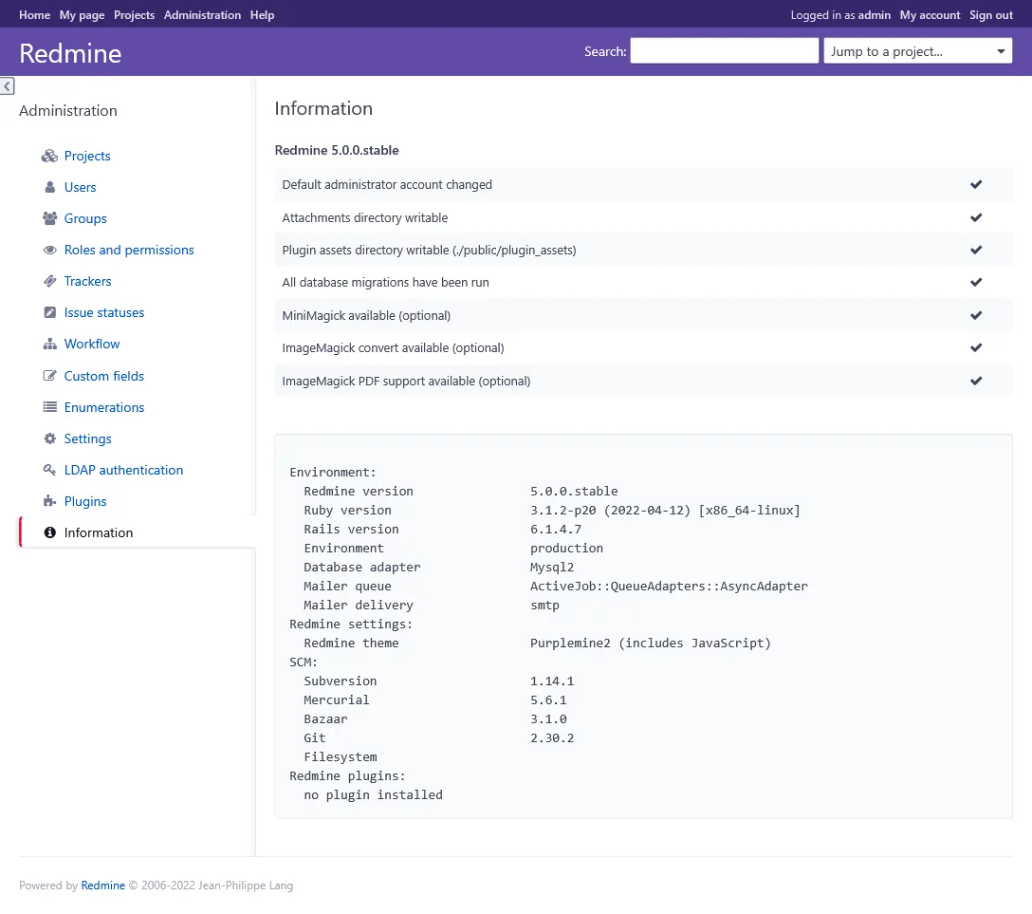This screenshot has width=1032, height=914.
Task: Click the Groups people icon
Action: click(x=49, y=218)
